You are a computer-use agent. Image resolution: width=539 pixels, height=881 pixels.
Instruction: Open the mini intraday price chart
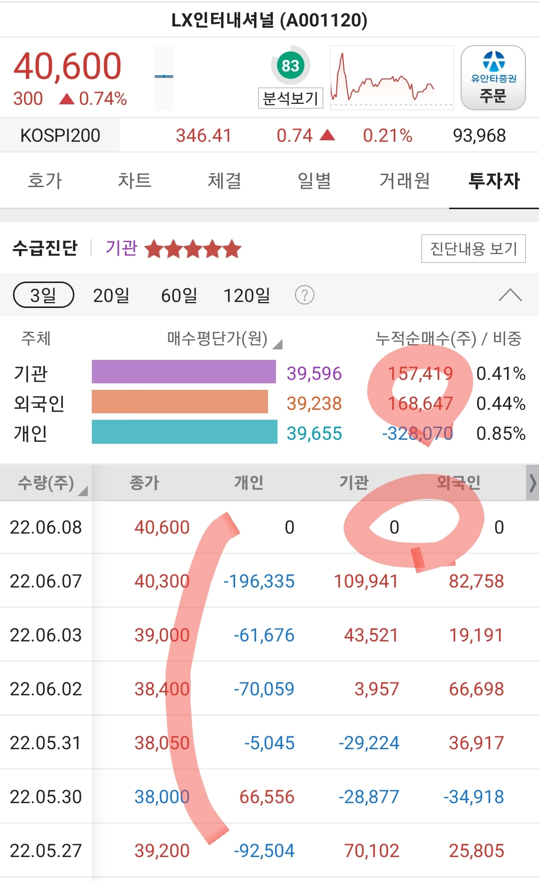pos(392,77)
